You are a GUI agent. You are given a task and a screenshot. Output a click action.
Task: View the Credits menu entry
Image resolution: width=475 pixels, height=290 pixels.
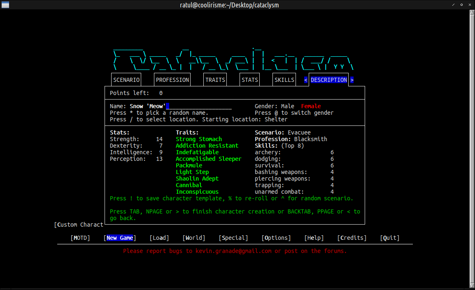pyautogui.click(x=352, y=238)
